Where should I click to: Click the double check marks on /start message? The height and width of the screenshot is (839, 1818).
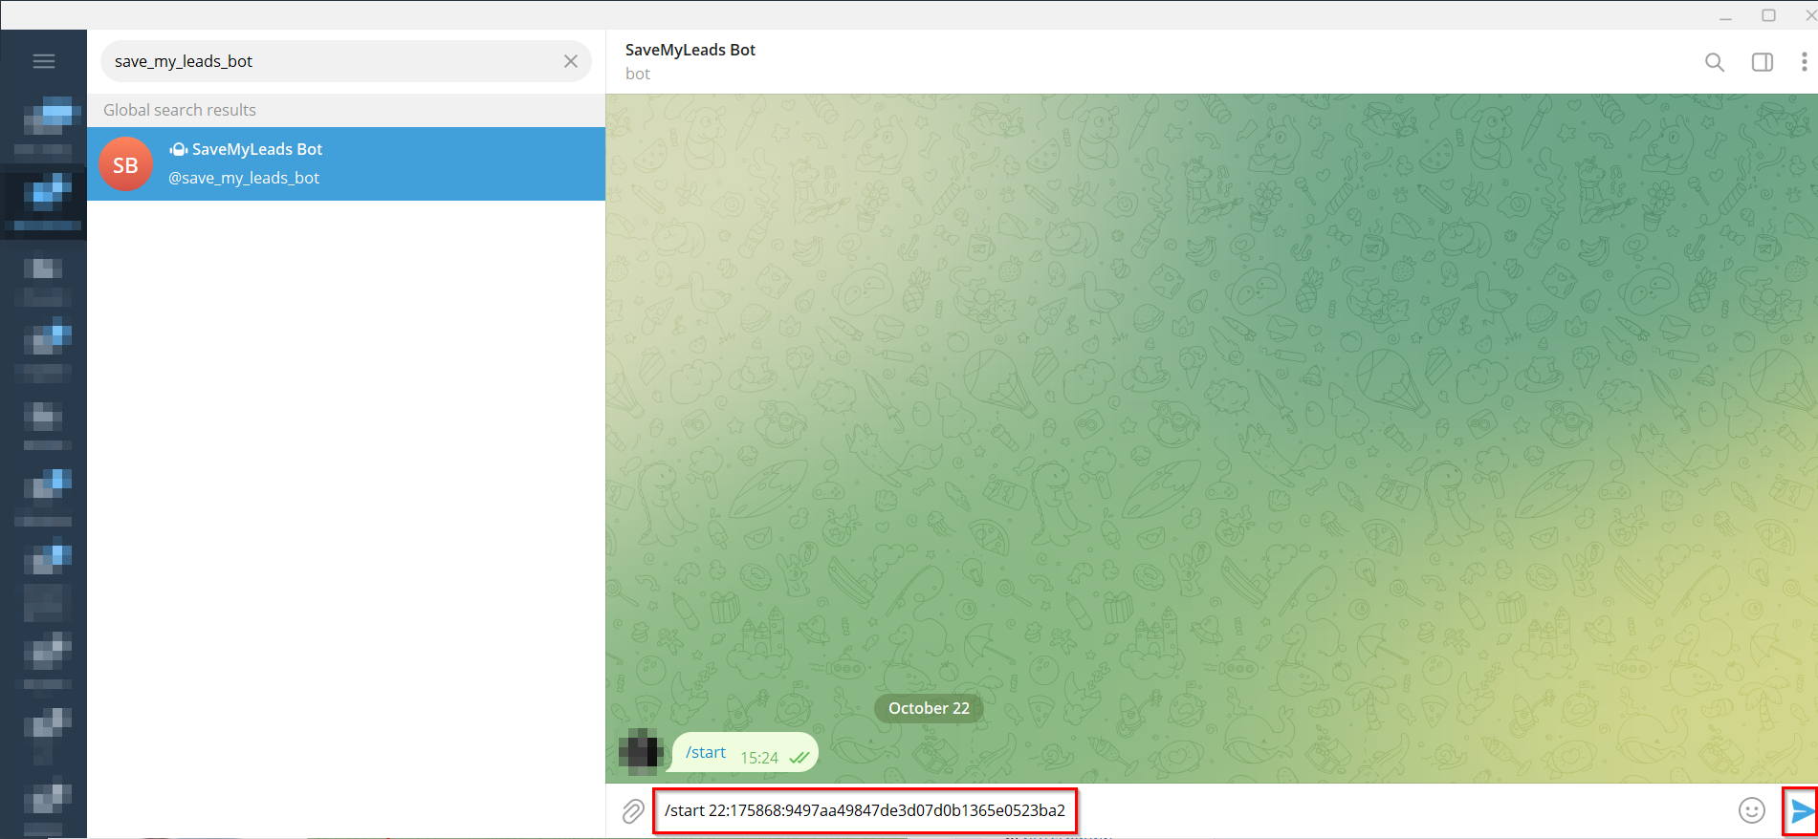tap(799, 758)
